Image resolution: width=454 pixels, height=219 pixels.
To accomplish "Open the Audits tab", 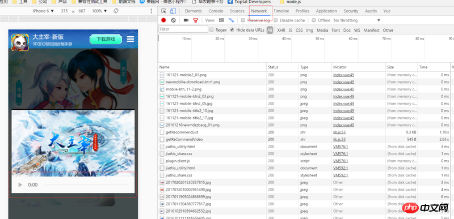I will (371, 11).
